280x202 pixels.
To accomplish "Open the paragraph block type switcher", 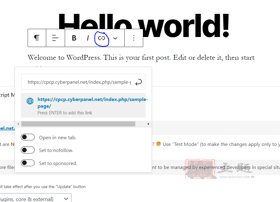I will (37, 38).
